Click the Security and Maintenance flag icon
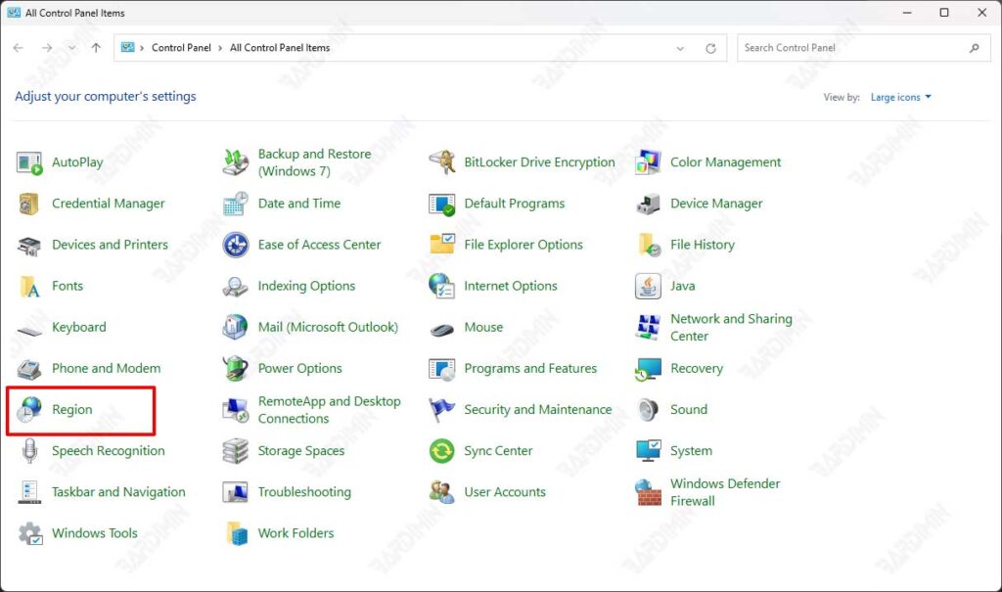This screenshot has width=1002, height=592. click(441, 410)
